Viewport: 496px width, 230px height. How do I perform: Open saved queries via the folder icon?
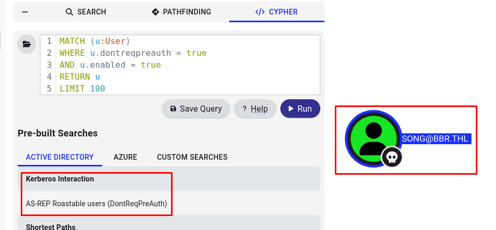click(26, 44)
